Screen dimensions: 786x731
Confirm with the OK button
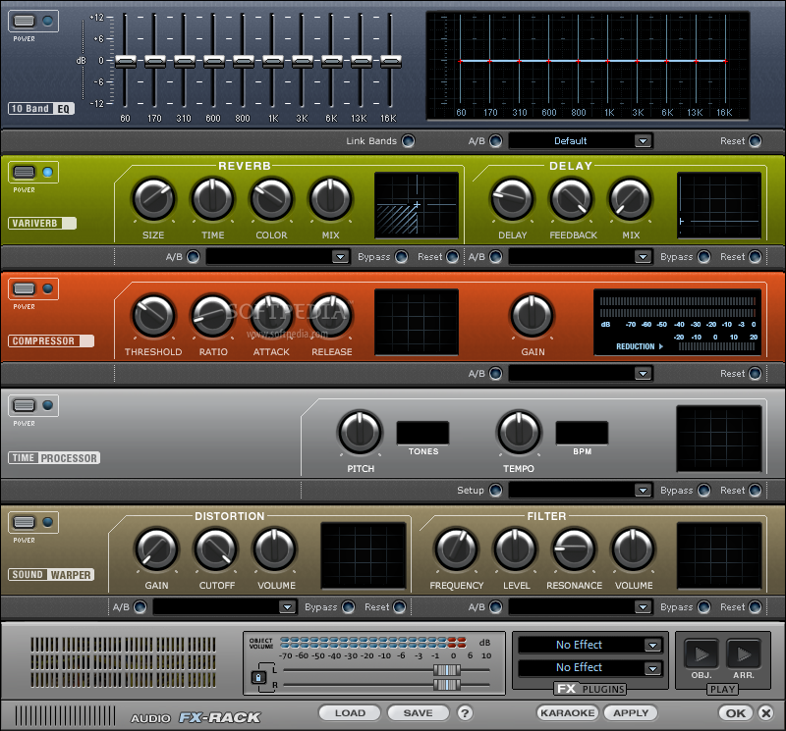tap(736, 713)
